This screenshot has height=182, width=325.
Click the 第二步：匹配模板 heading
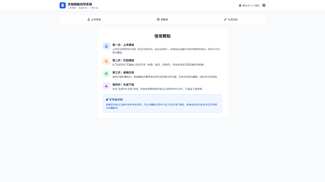pyautogui.click(x=123, y=60)
